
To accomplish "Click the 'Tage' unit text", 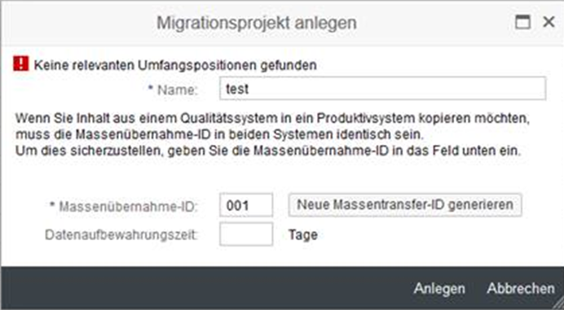I will coord(303,235).
